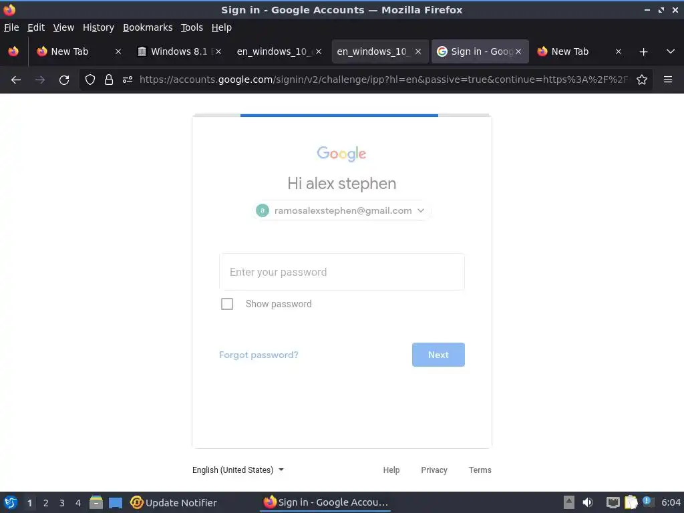Open the Edit menu
The image size is (684, 513).
[x=36, y=27]
